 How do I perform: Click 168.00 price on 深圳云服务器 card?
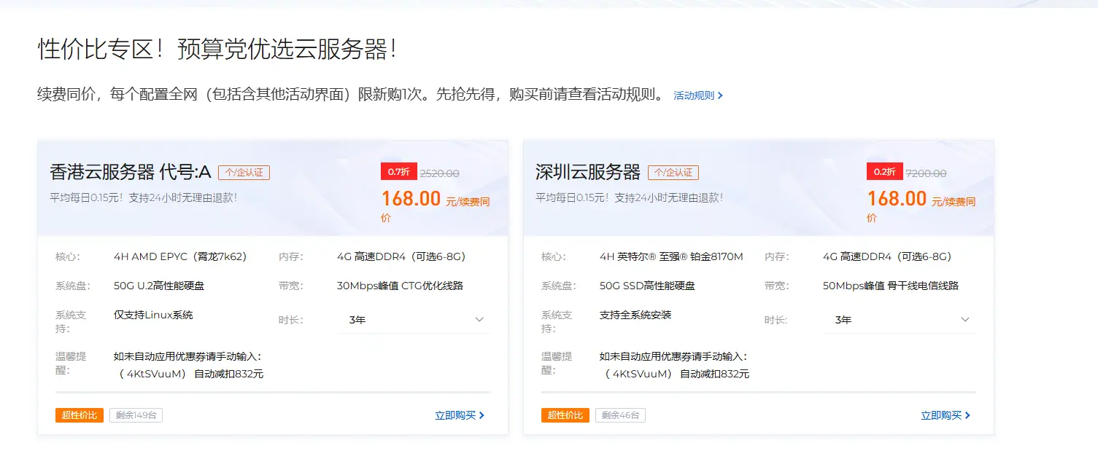click(897, 198)
